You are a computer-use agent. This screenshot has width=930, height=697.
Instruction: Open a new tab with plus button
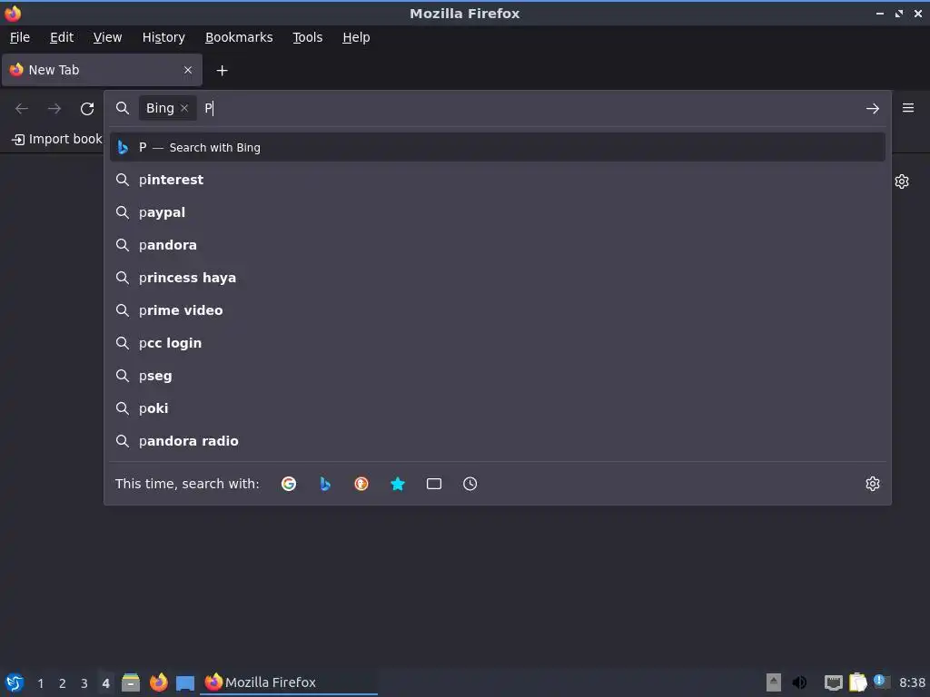222,71
